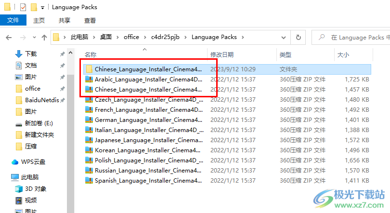
Task: Open 压缩 folder in navigation pane
Action: click(31, 146)
